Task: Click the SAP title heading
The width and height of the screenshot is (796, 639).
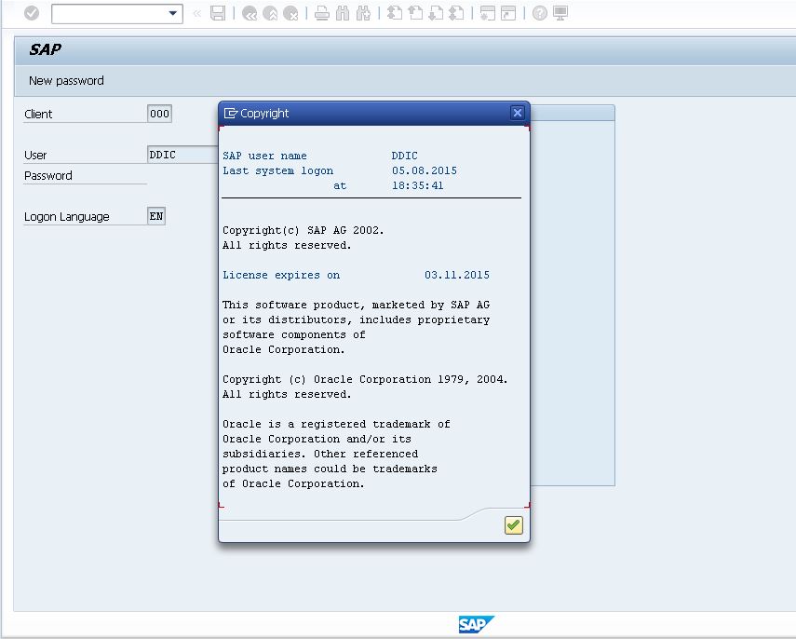Action: tap(46, 49)
